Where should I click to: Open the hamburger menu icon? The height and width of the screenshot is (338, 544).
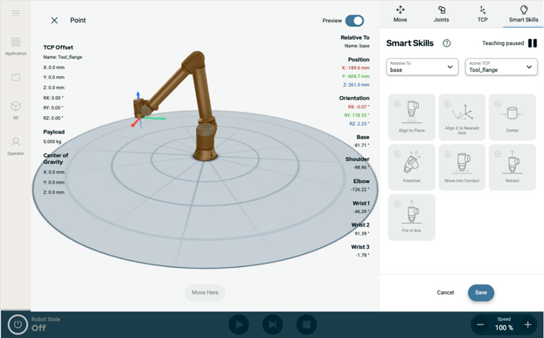click(x=15, y=13)
